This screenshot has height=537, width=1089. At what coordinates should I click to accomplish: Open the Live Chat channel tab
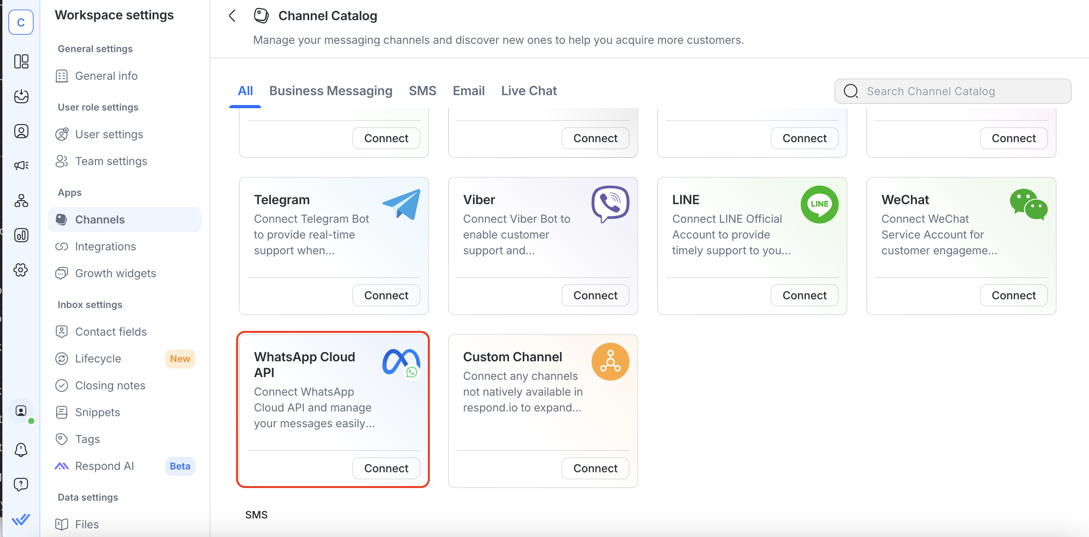click(x=529, y=91)
